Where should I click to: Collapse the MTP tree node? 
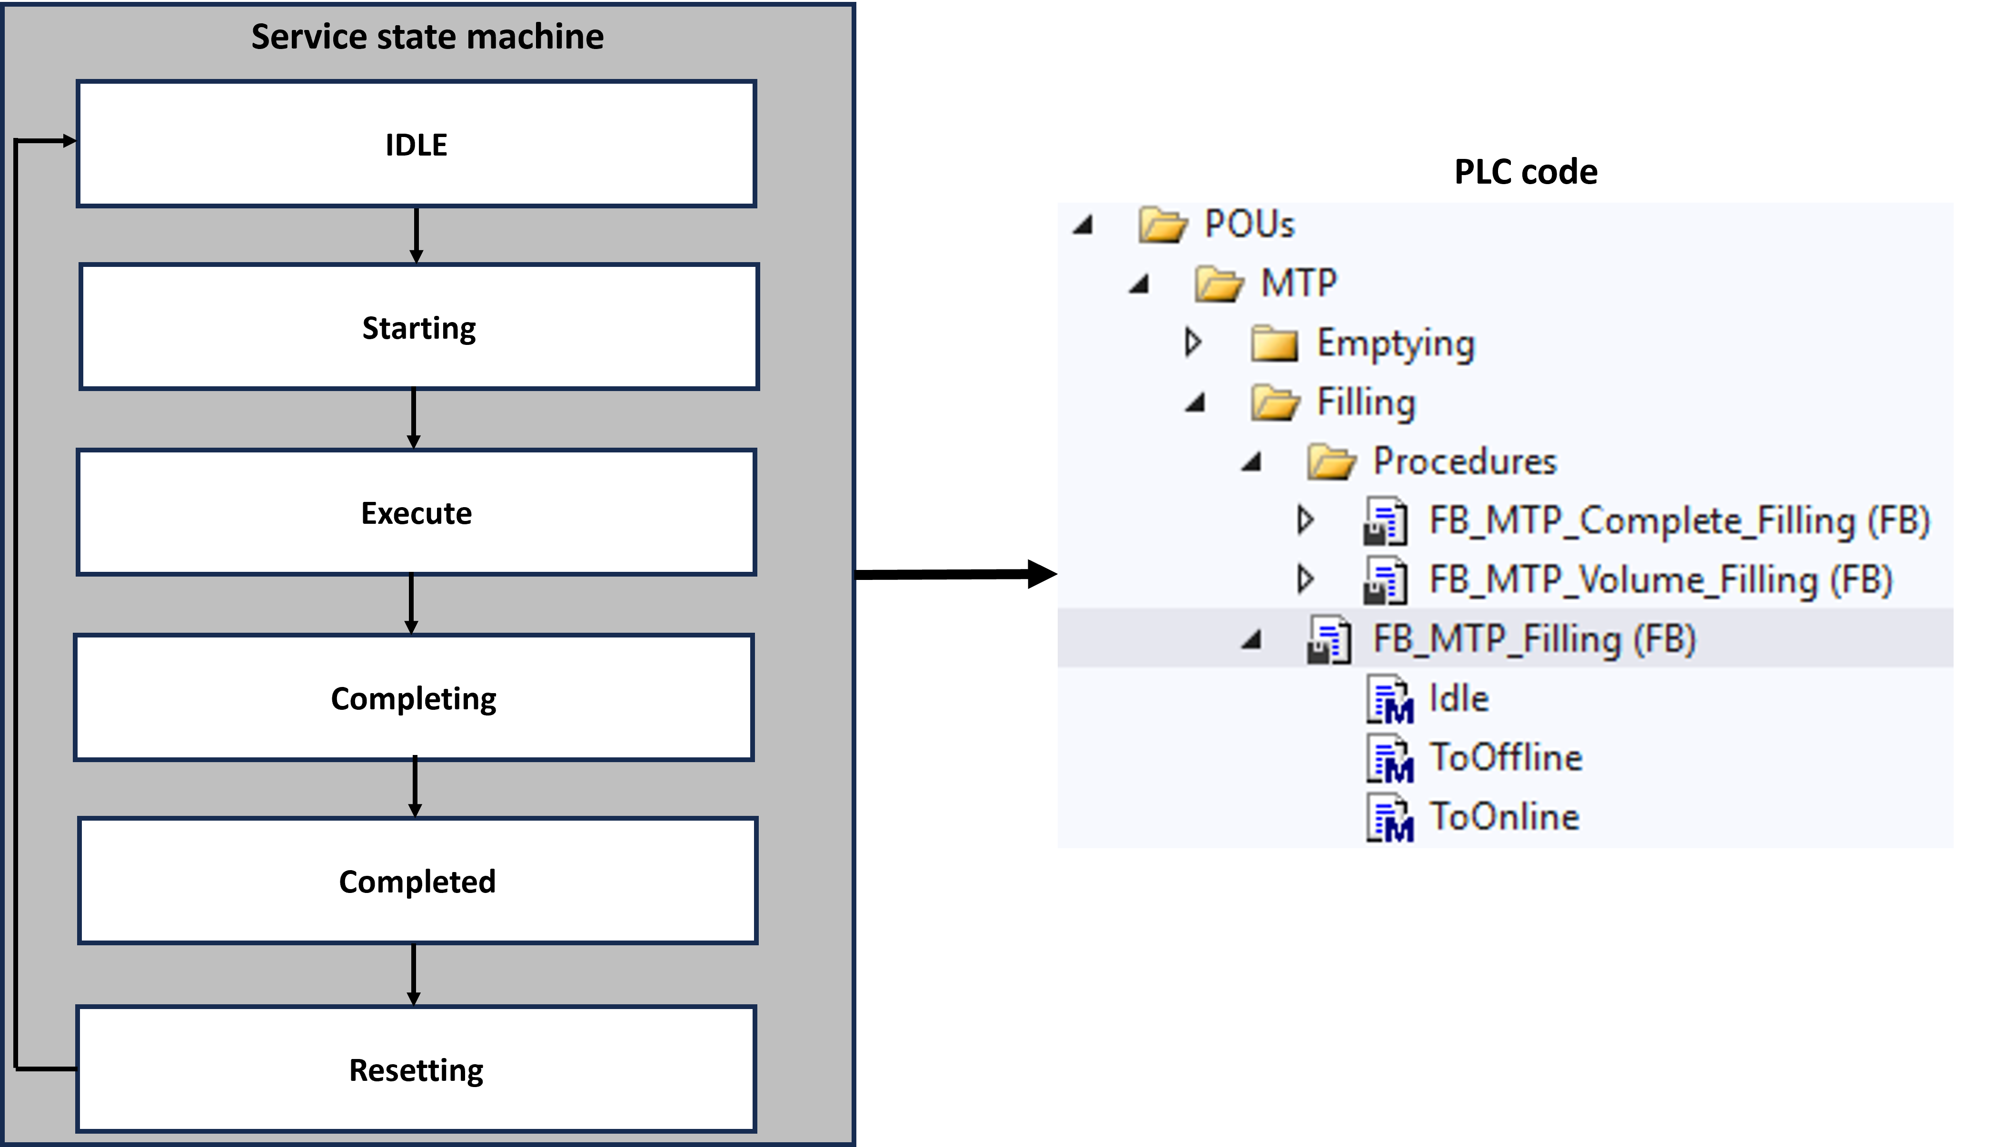(1139, 284)
